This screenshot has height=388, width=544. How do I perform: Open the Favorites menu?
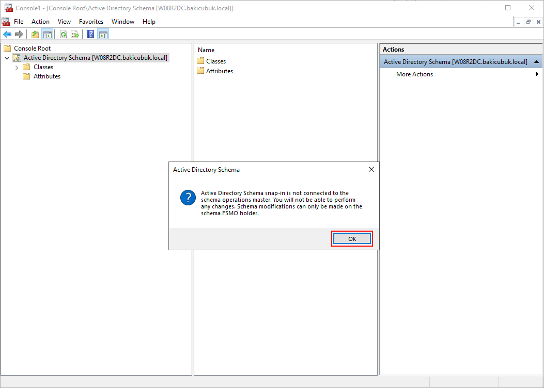[91, 22]
